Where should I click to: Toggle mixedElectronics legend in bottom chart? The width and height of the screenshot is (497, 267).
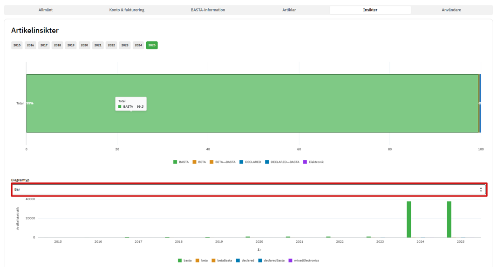tap(304, 260)
